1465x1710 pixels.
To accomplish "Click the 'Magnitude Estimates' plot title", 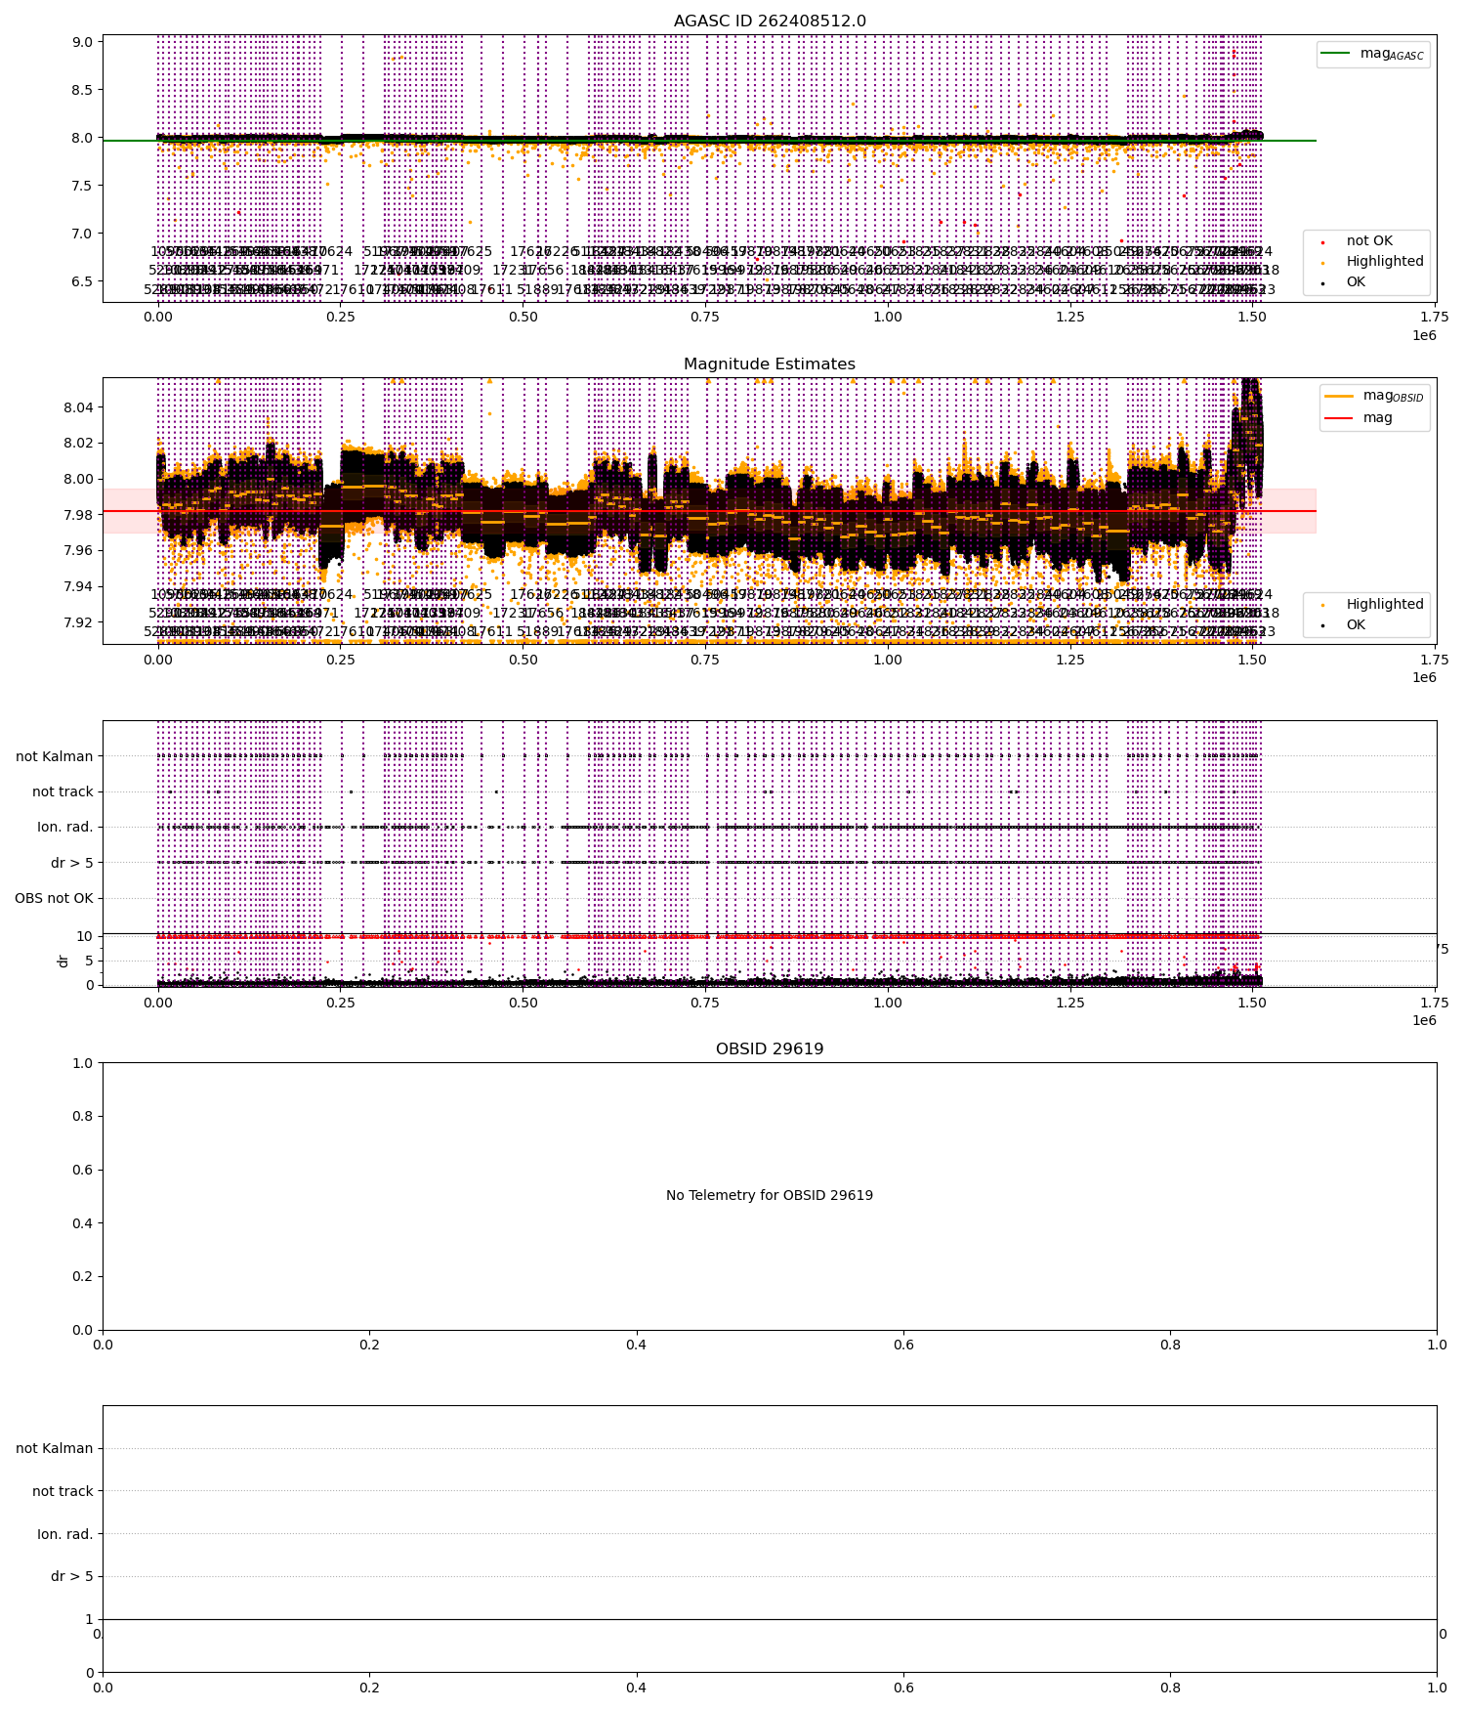I will coord(770,364).
